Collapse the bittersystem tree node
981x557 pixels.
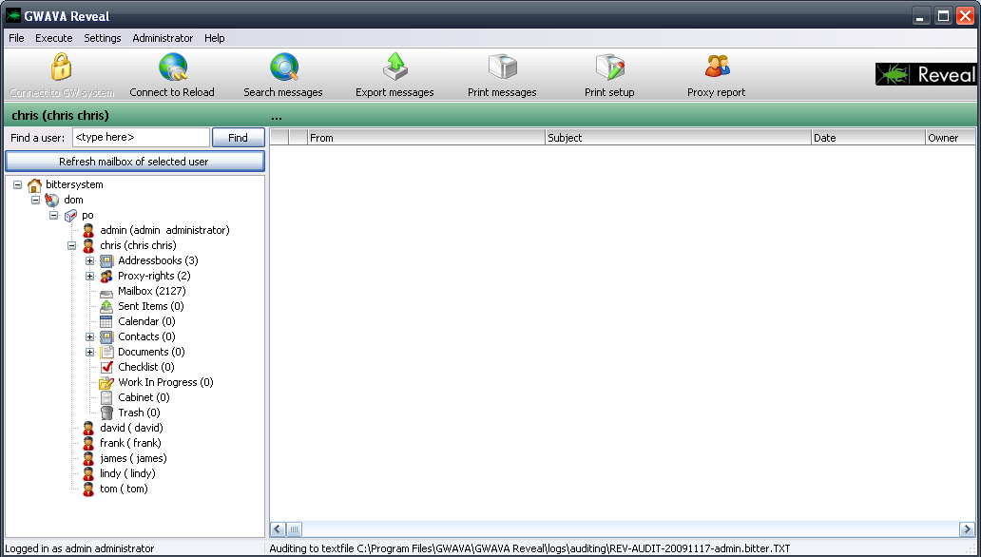(17, 185)
